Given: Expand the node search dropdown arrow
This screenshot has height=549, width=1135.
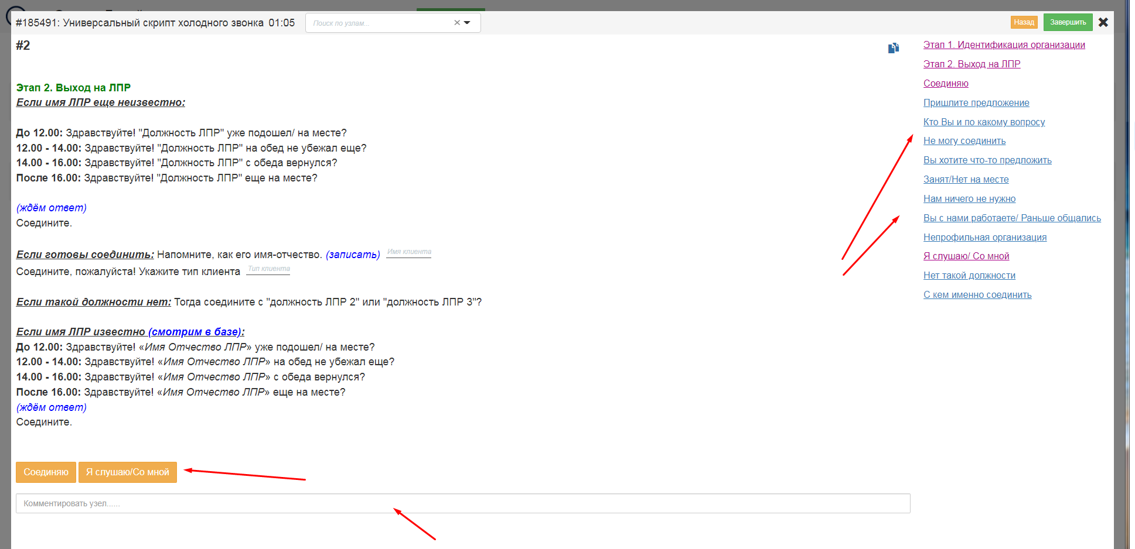Looking at the screenshot, I should coord(467,23).
